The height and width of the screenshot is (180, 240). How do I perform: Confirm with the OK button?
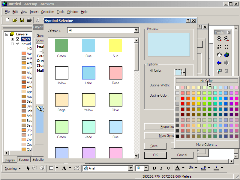[155, 155]
